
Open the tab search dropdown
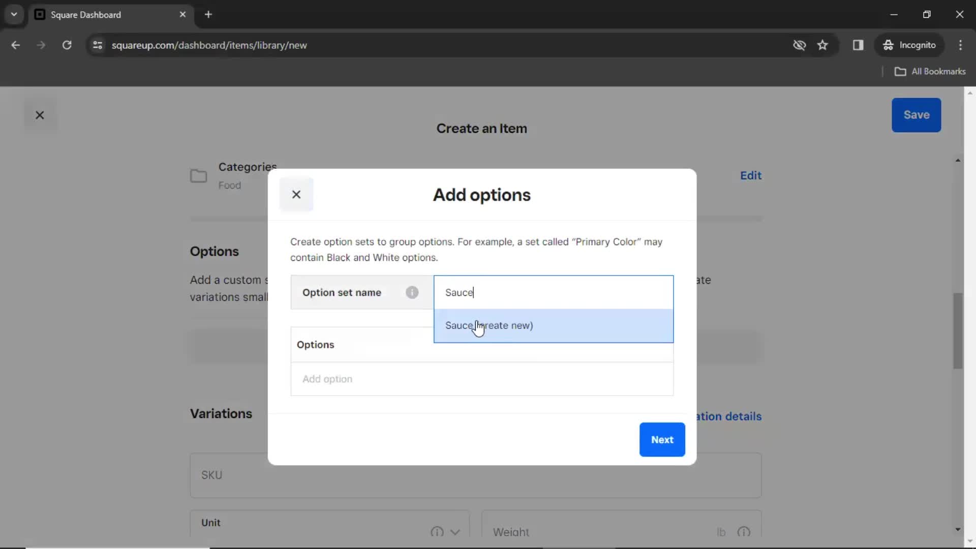(14, 15)
